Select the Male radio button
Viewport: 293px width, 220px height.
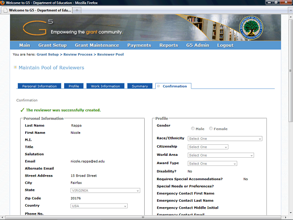[x=193, y=129]
